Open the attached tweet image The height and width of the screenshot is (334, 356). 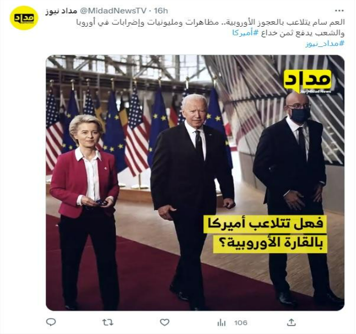coord(195,183)
